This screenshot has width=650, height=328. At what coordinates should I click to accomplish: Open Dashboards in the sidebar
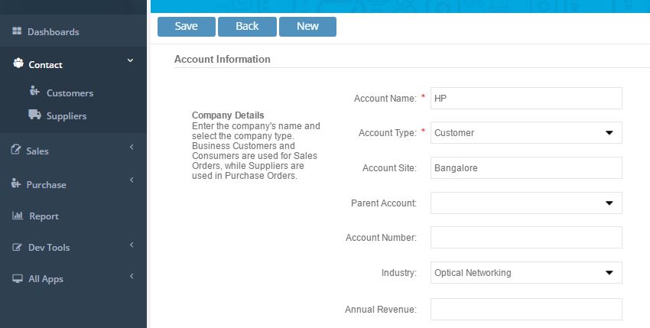[53, 31]
